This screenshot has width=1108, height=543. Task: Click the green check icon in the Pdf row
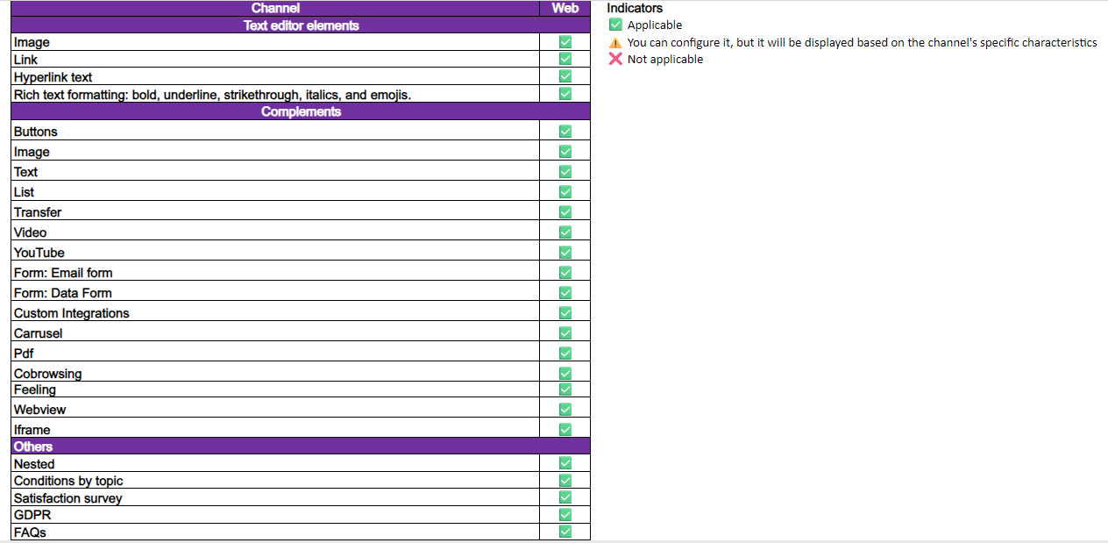565,354
